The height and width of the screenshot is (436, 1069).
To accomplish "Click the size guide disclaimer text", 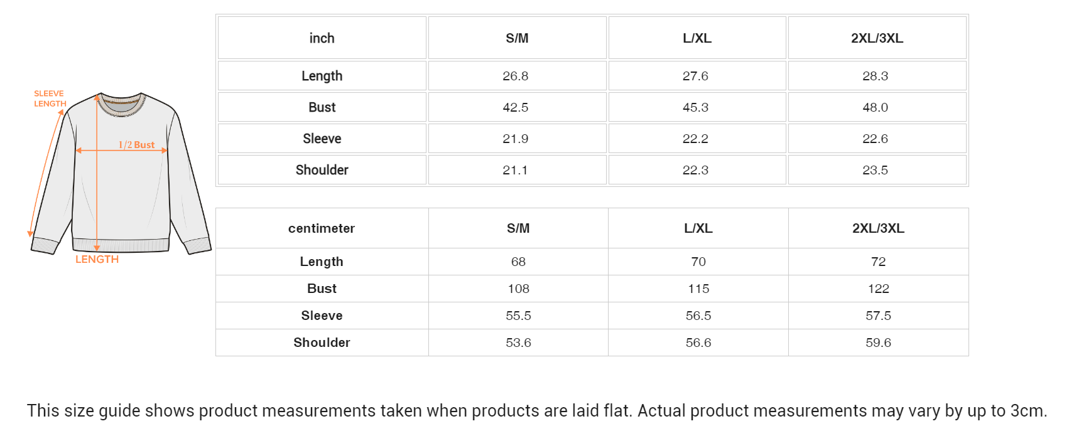I will pyautogui.click(x=537, y=411).
